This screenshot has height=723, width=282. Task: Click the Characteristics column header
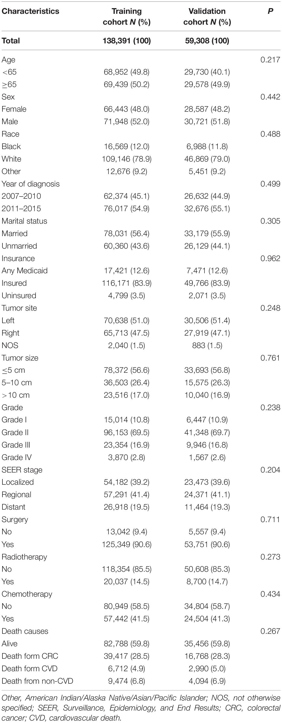tap(30, 11)
